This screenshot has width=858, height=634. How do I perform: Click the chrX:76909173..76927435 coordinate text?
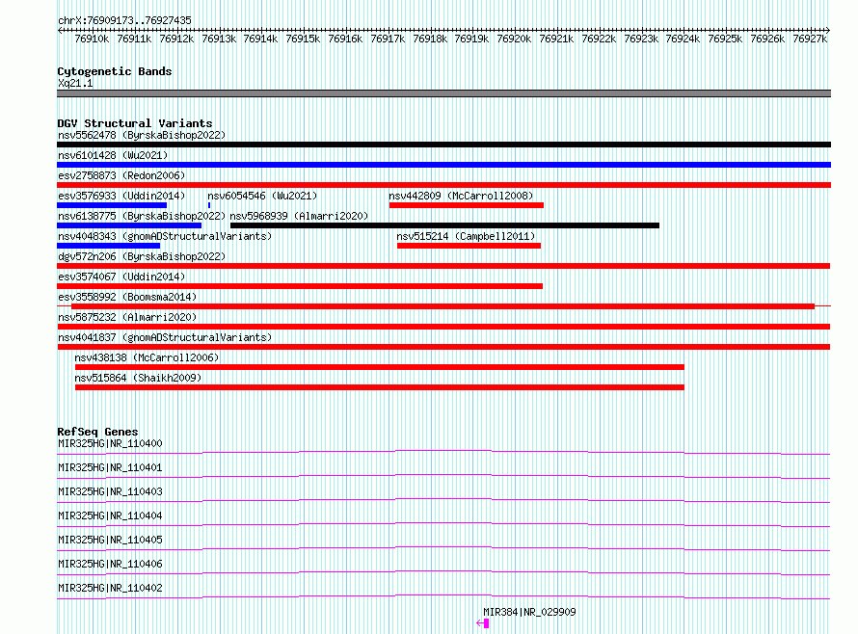pos(124,21)
